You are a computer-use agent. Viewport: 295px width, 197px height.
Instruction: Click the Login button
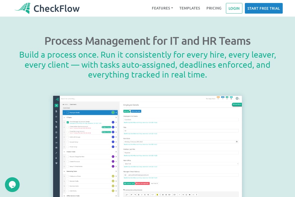[x=234, y=8]
